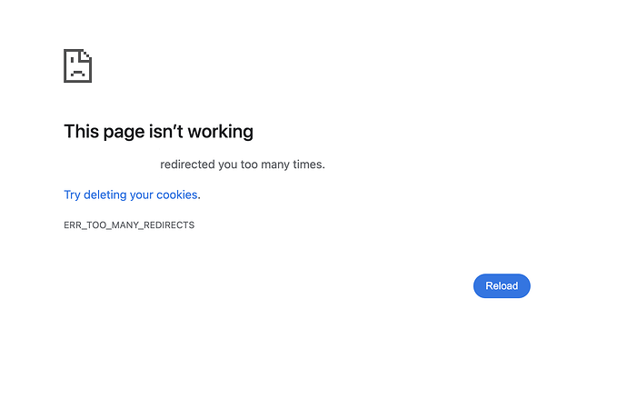Click the ERR_TOO_MANY_REDIRECTS error code

point(129,224)
